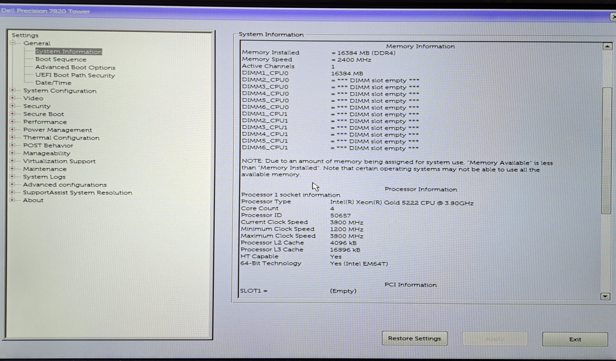Viewport: 616px width, 361px height.
Task: Open Advanced Boot Options
Action: point(75,67)
